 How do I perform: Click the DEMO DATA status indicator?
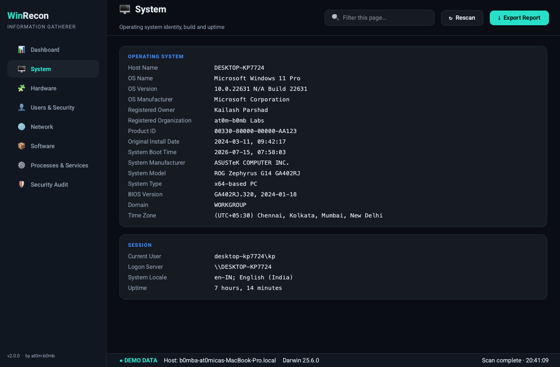tap(138, 361)
